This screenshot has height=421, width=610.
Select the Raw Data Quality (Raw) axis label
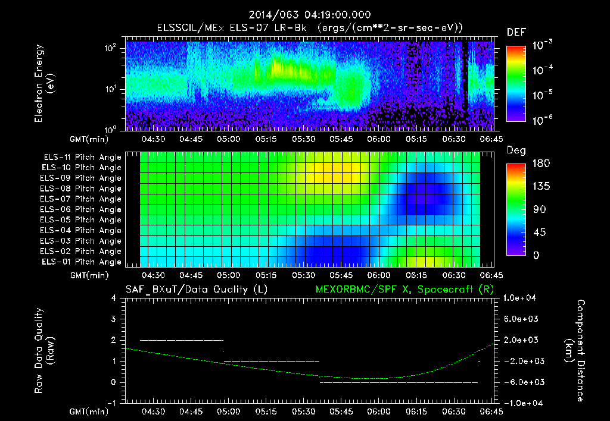44,351
